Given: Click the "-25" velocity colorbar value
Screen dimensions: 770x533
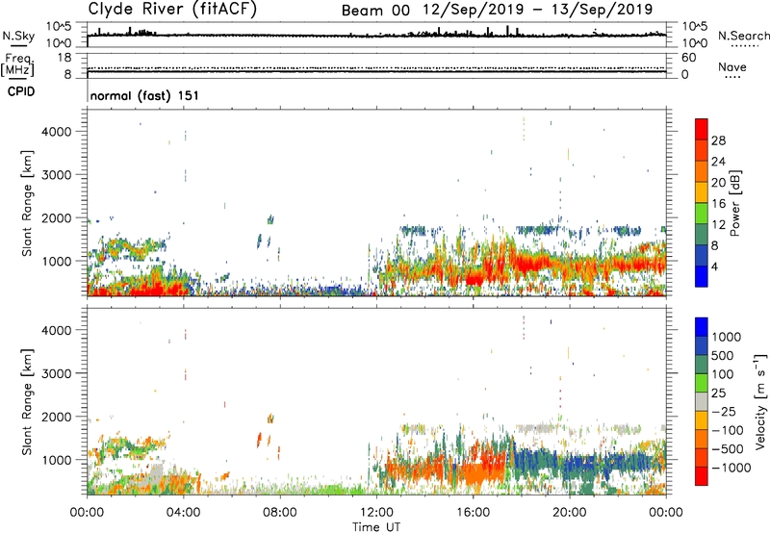Looking at the screenshot, I should coord(724,412).
